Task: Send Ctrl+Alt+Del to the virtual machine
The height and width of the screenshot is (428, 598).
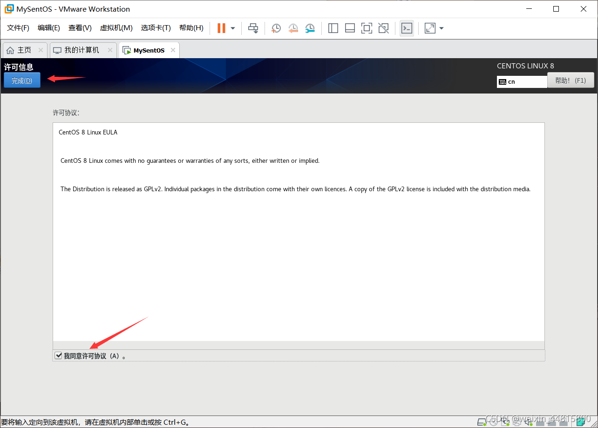Action: tap(253, 28)
